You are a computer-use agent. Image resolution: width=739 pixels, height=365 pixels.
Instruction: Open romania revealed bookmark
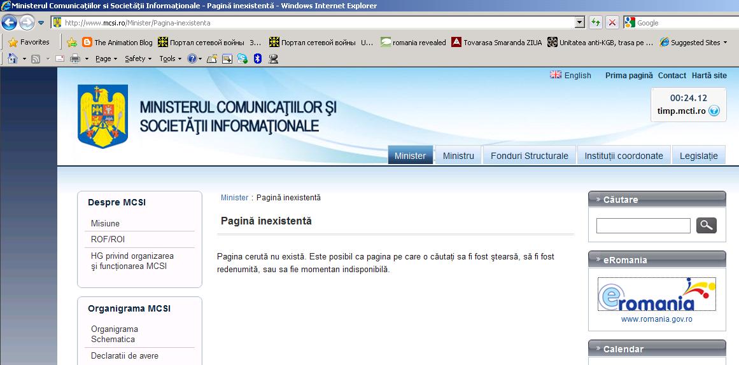tap(413, 43)
